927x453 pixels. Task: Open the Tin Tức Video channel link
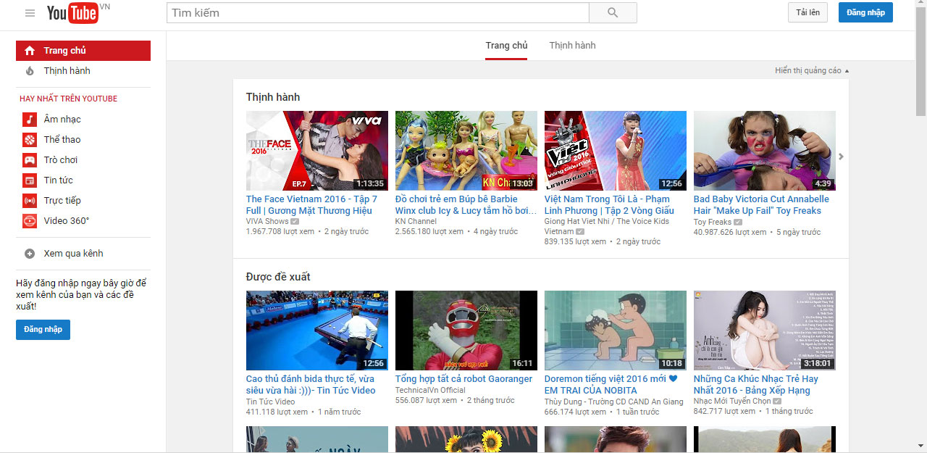pos(270,402)
